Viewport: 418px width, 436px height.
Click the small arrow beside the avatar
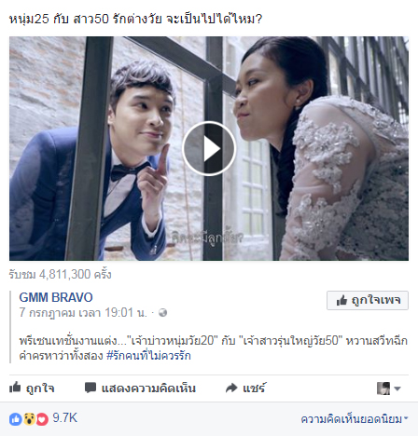click(x=397, y=388)
